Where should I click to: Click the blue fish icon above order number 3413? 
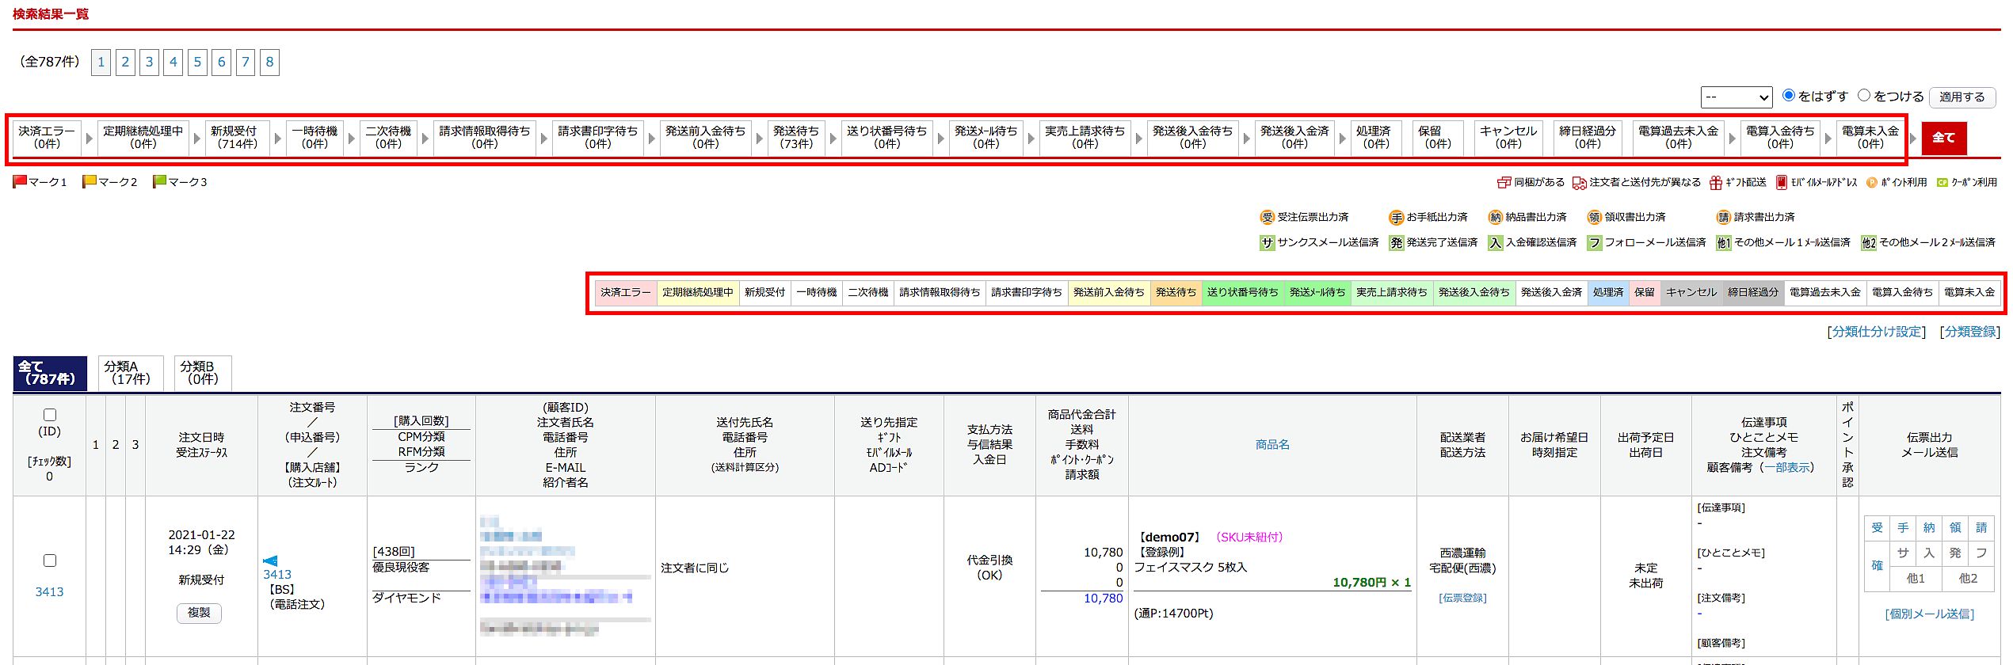(x=270, y=560)
